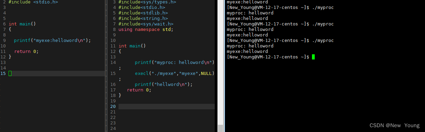Click 'int main()' in the myexe source pane
Viewport: 425px width, 132px height.
point(22,24)
